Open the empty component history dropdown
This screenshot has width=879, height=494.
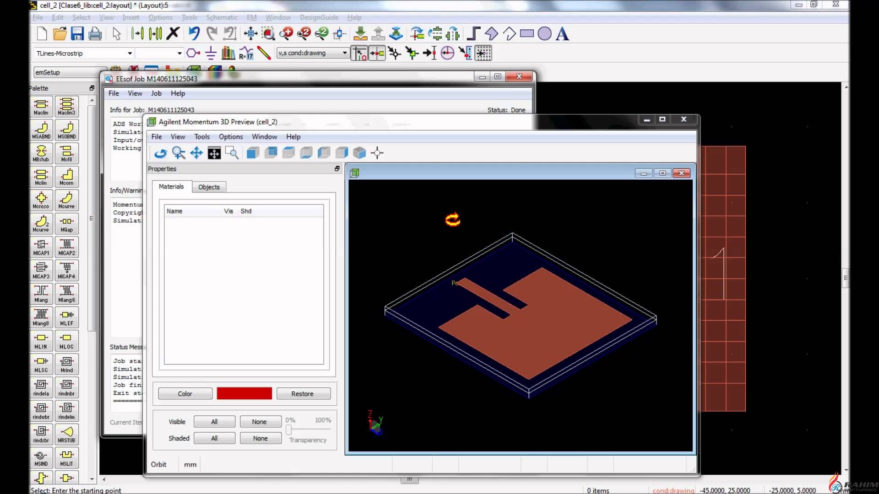[x=179, y=54]
